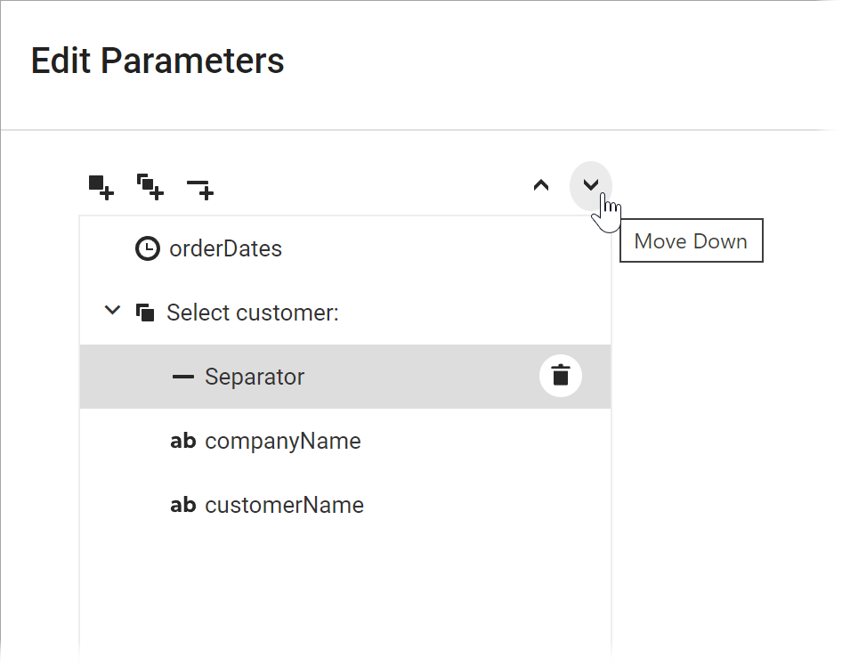Viewport: 842px width, 666px height.
Task: Click the dash icon beside Separator
Action: (x=182, y=377)
